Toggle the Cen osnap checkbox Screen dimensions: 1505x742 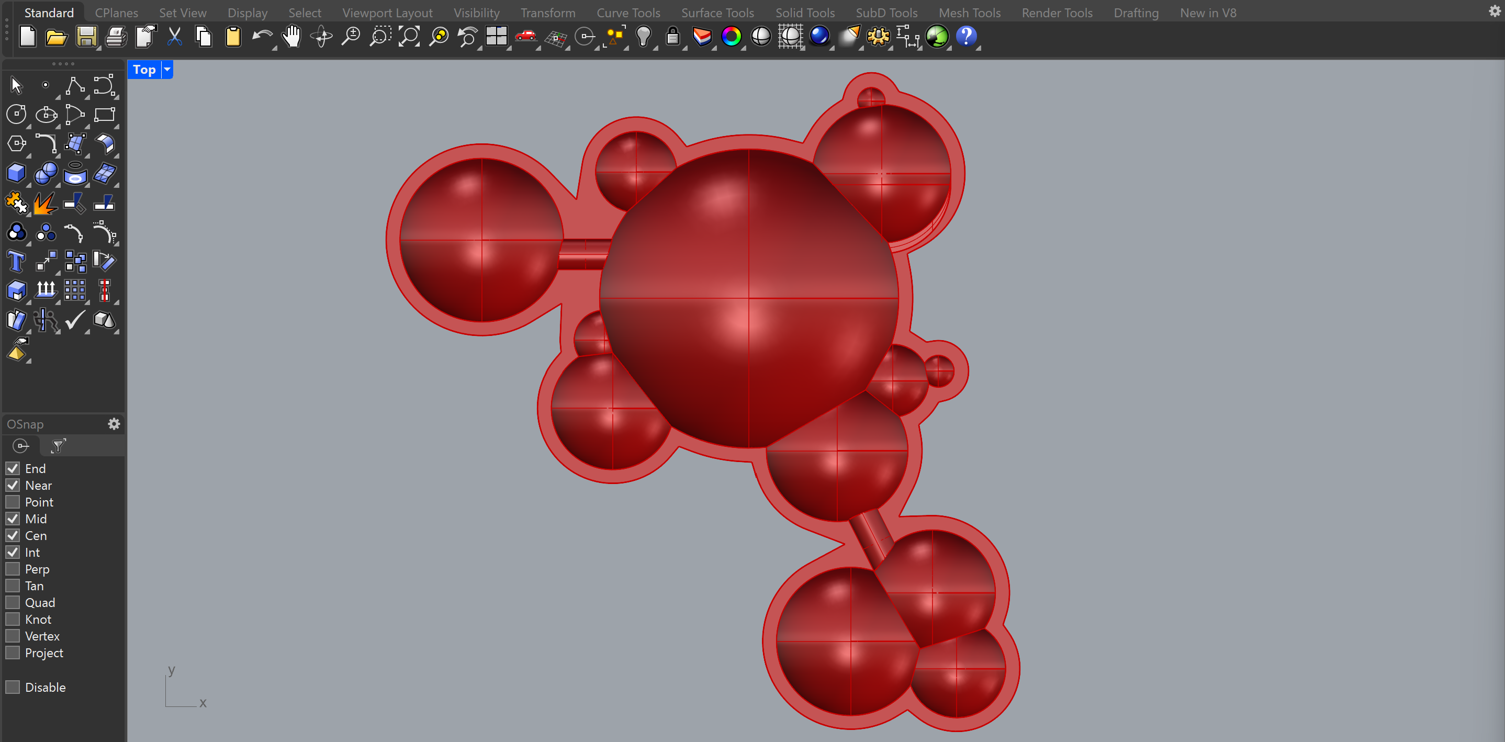(x=12, y=536)
